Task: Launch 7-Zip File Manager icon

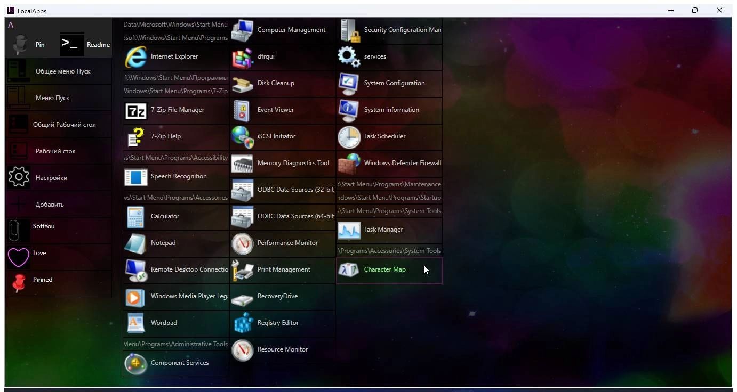Action: 135,110
